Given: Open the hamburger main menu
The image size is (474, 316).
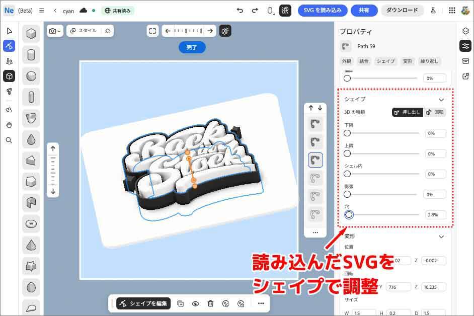Looking at the screenshot, I should point(42,11).
